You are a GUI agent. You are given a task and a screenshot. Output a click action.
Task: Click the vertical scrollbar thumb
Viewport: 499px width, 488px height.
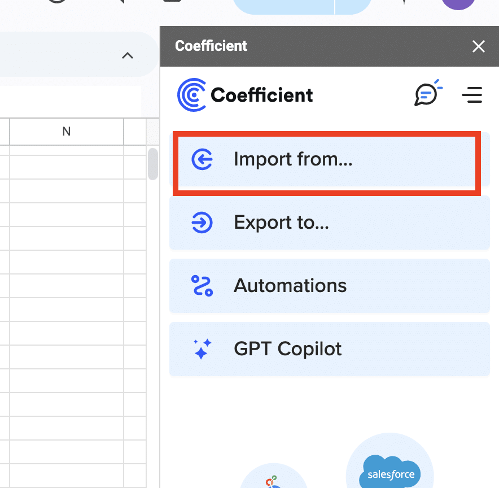[152, 164]
